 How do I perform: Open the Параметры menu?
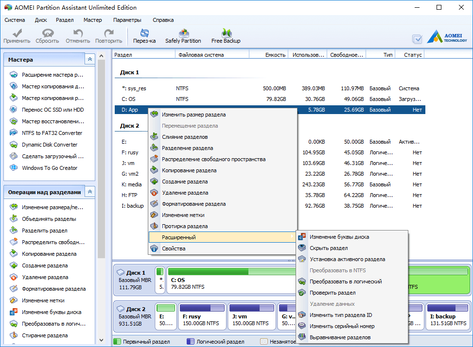tap(127, 20)
